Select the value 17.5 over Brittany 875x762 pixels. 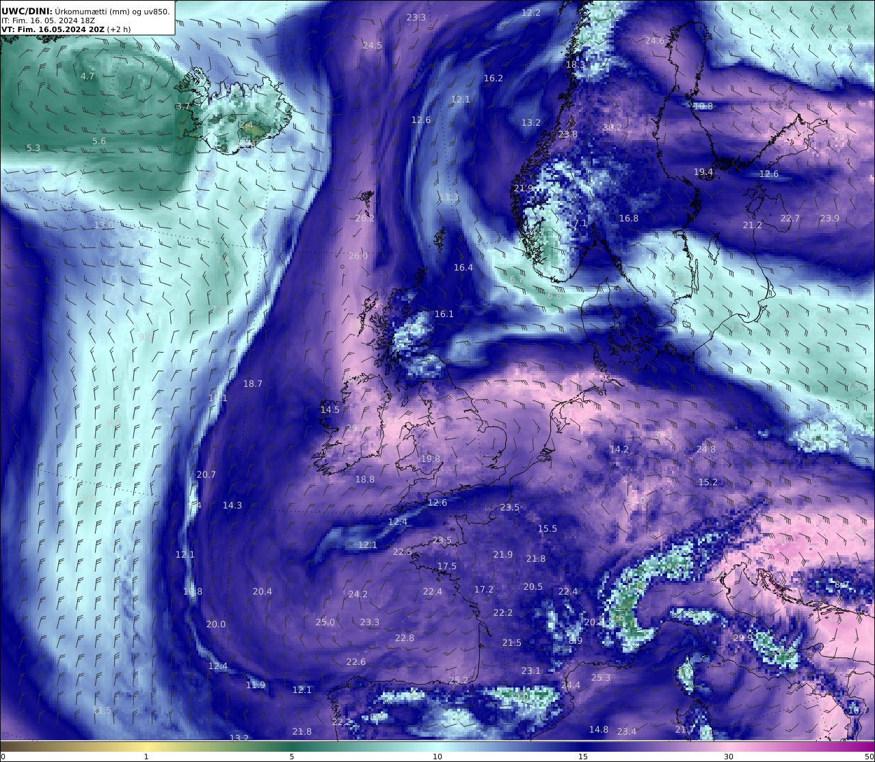447,566
